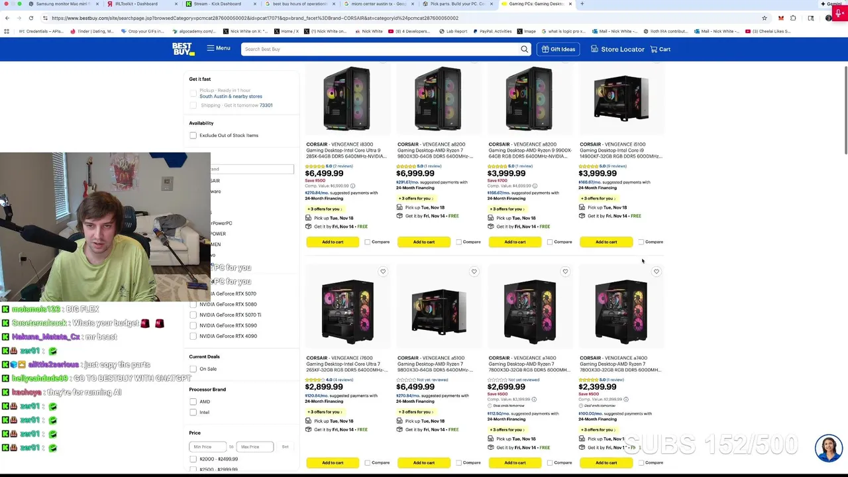Click info icon next to Comp. Value $4,699.99
The height and width of the screenshot is (477, 848).
pos(535,186)
